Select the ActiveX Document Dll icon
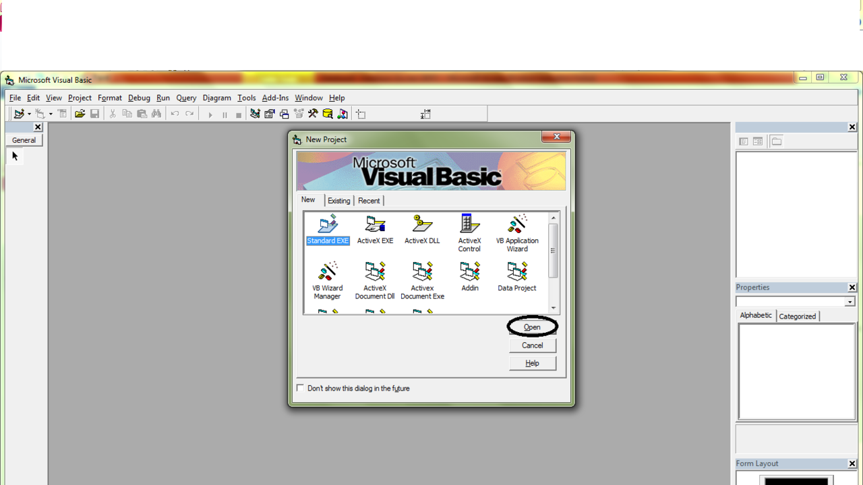 [x=375, y=281]
